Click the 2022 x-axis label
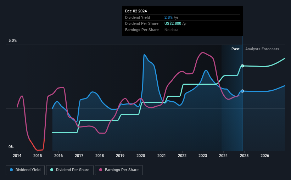 [182, 156]
